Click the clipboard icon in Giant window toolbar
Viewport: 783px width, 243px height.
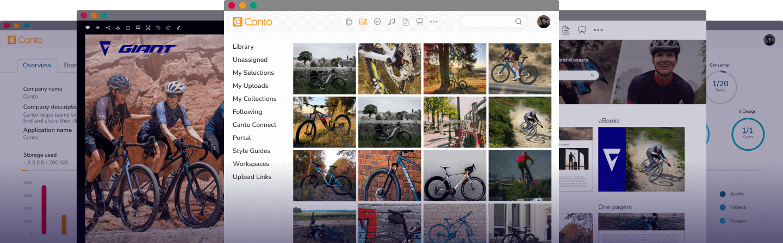click(128, 27)
